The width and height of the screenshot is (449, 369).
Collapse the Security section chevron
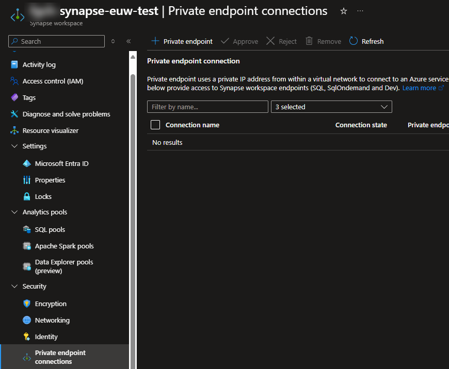click(14, 286)
